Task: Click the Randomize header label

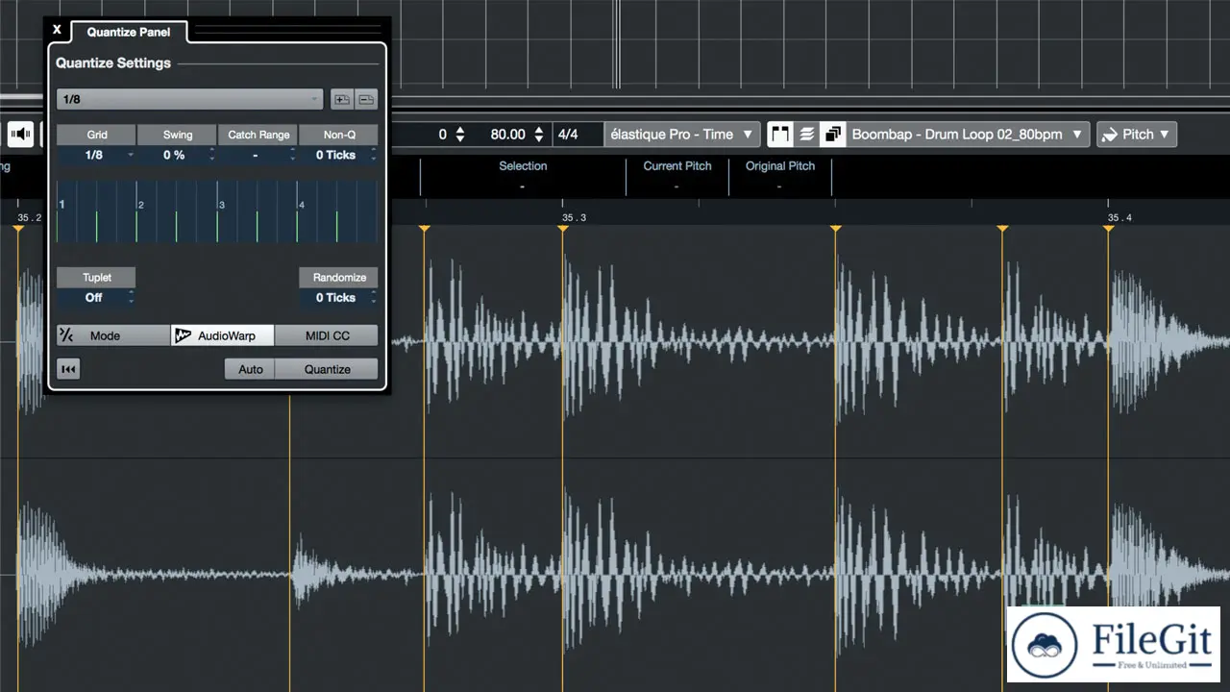Action: coord(339,278)
